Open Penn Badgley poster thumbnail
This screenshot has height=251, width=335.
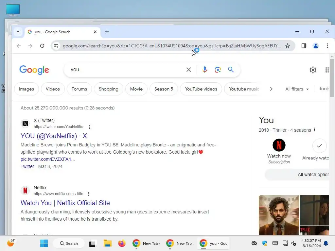click(279, 215)
